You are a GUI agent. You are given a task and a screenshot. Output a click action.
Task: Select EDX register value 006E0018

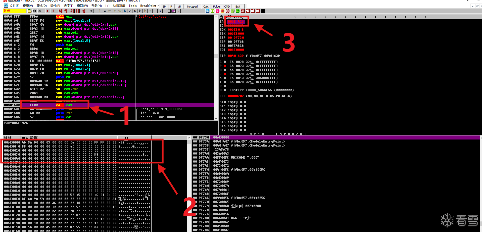[x=236, y=30]
